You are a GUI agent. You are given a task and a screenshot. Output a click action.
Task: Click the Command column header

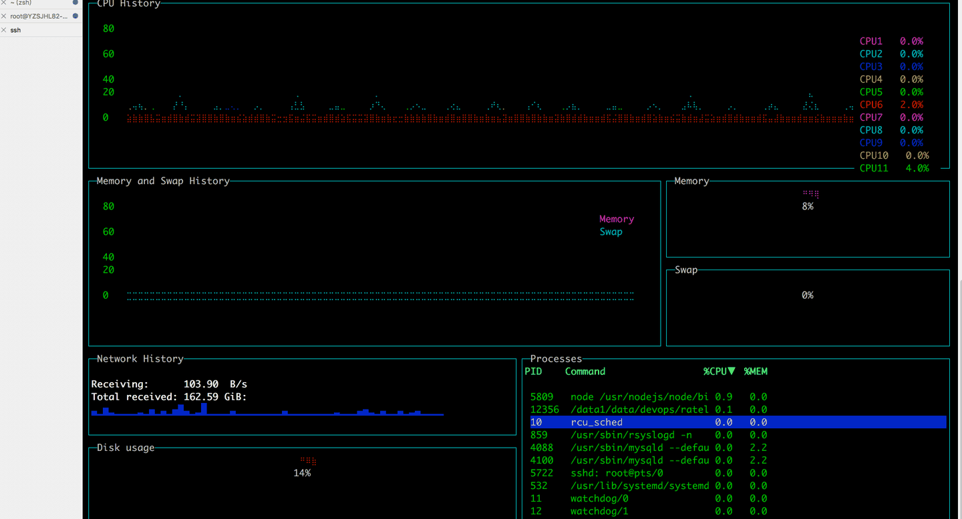(x=585, y=372)
